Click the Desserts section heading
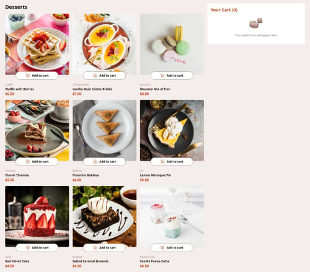The image size is (310, 272). [16, 7]
